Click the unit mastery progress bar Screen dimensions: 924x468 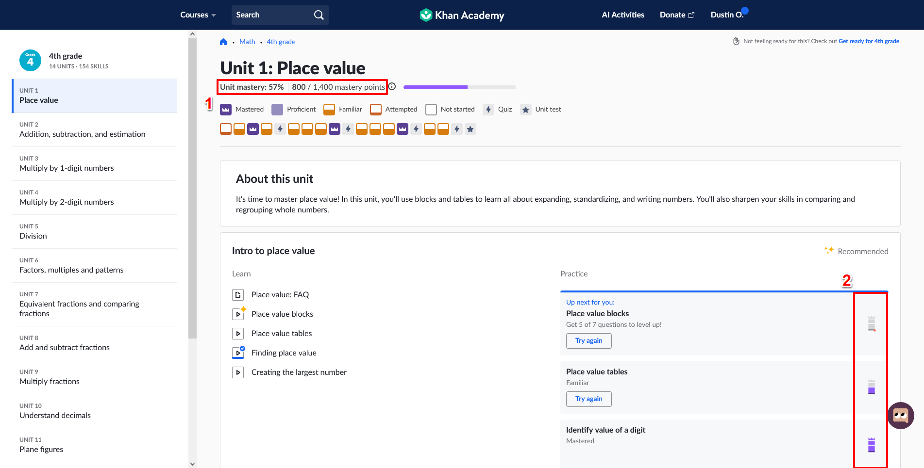pyautogui.click(x=459, y=87)
